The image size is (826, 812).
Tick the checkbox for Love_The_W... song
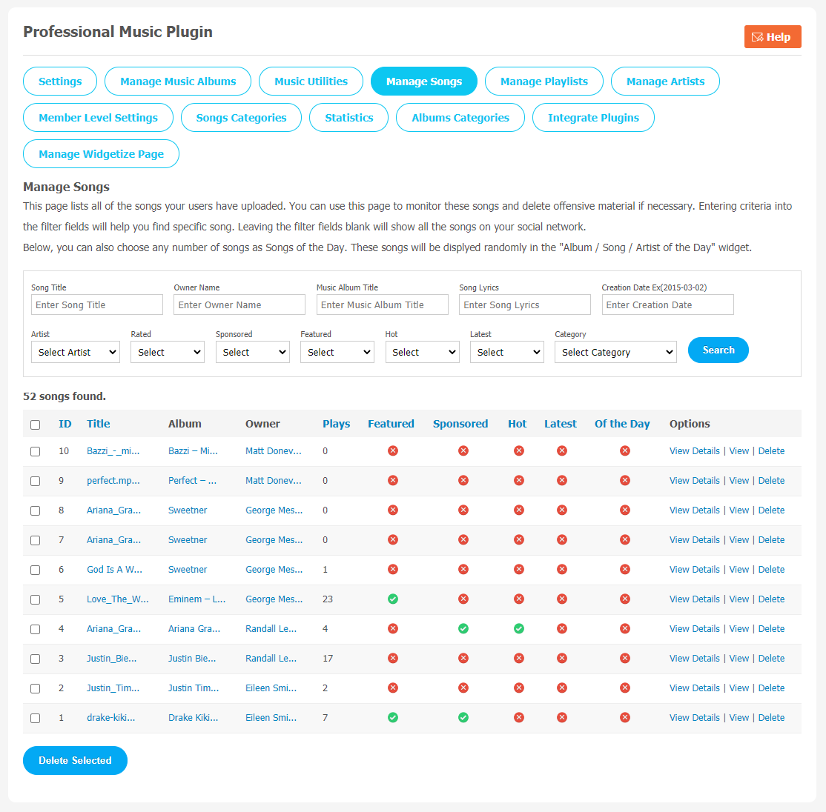(x=36, y=599)
